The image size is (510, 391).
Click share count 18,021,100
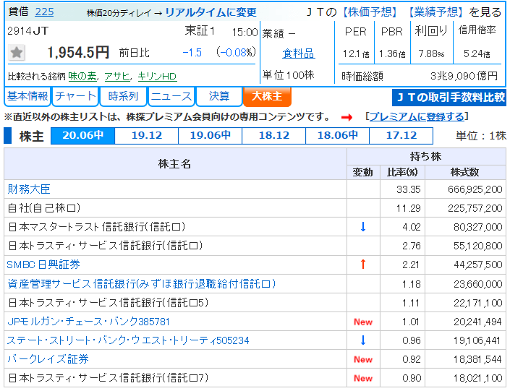[478, 378]
